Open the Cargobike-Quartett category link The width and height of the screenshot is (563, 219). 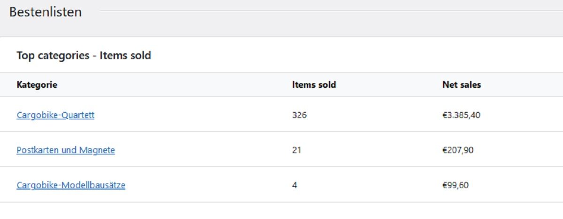pos(55,115)
